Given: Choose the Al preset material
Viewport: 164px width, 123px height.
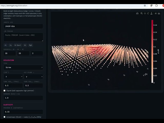Looking at the screenshot, I should [x=6, y=45].
